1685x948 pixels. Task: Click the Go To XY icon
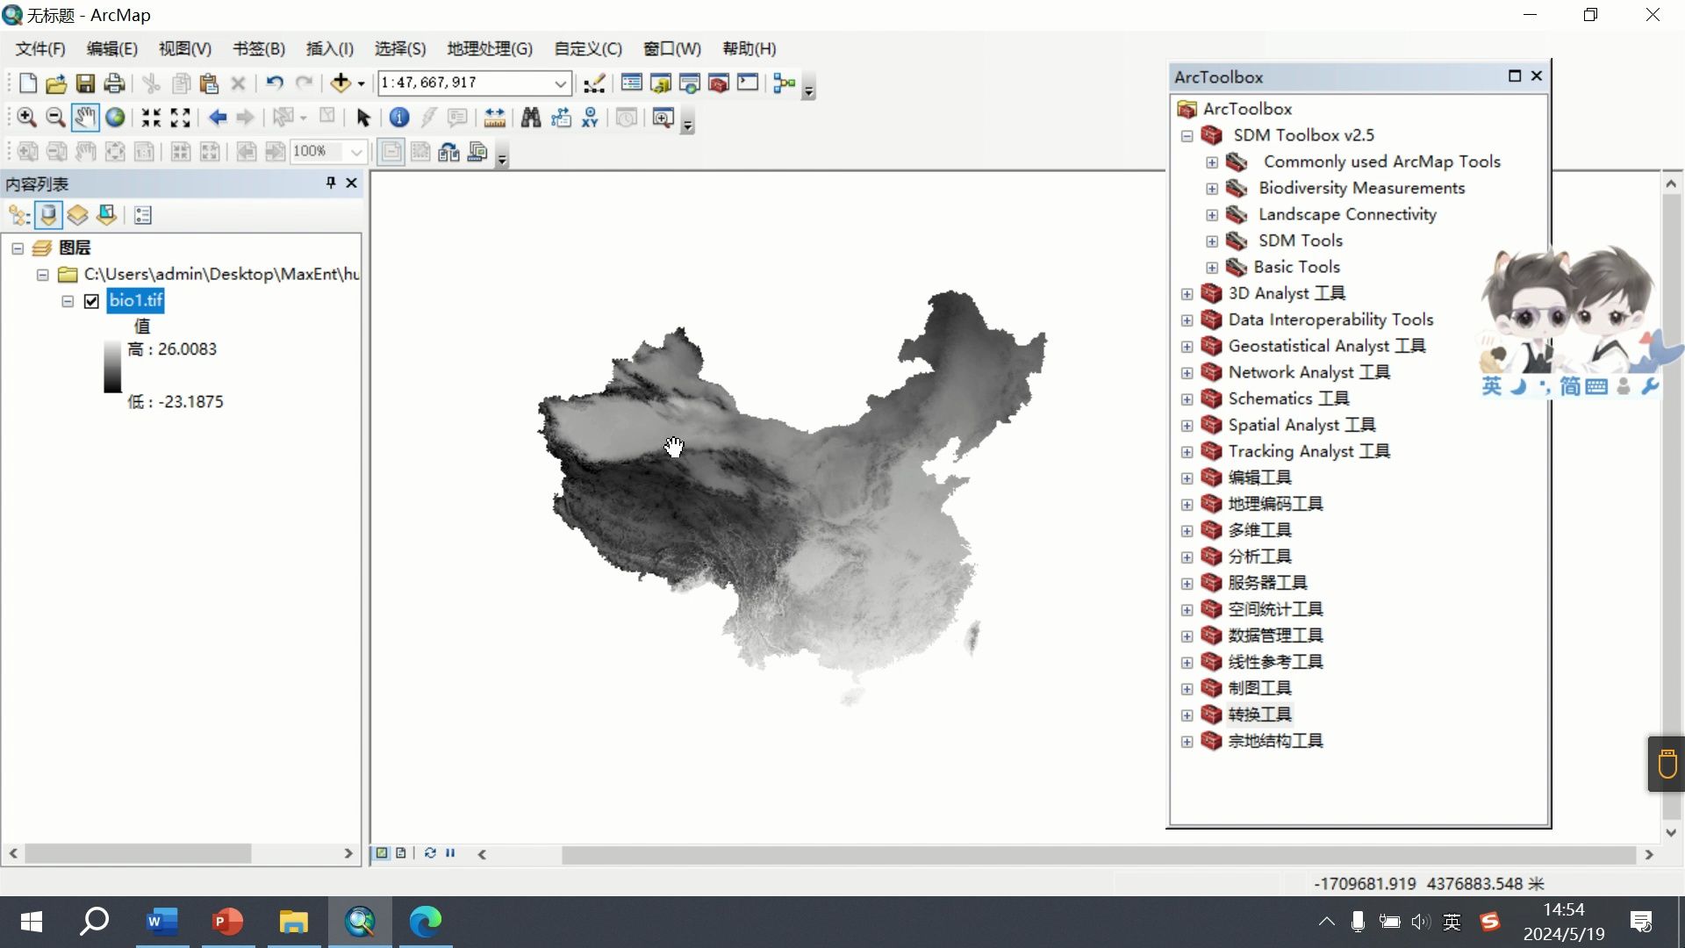click(x=590, y=118)
